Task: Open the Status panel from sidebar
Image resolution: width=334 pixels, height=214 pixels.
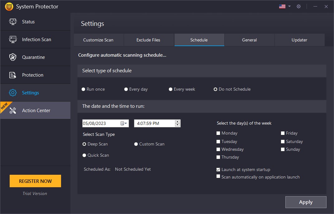Action: 13,21
